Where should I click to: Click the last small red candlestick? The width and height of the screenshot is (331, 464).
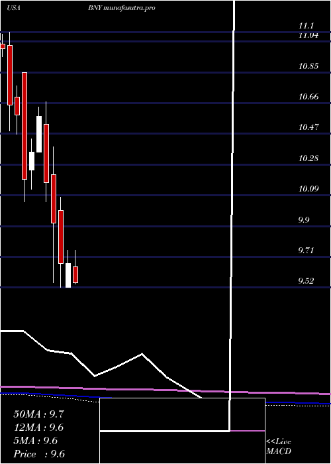pyautogui.click(x=75, y=274)
